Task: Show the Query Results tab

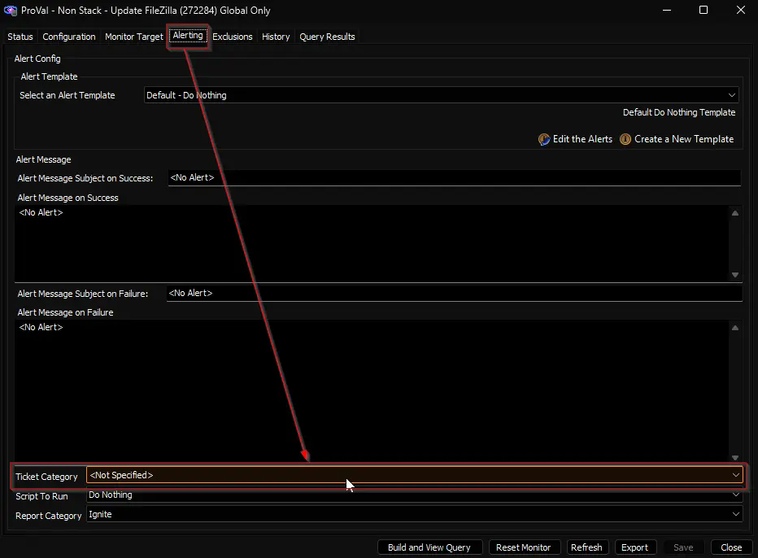Action: point(327,37)
